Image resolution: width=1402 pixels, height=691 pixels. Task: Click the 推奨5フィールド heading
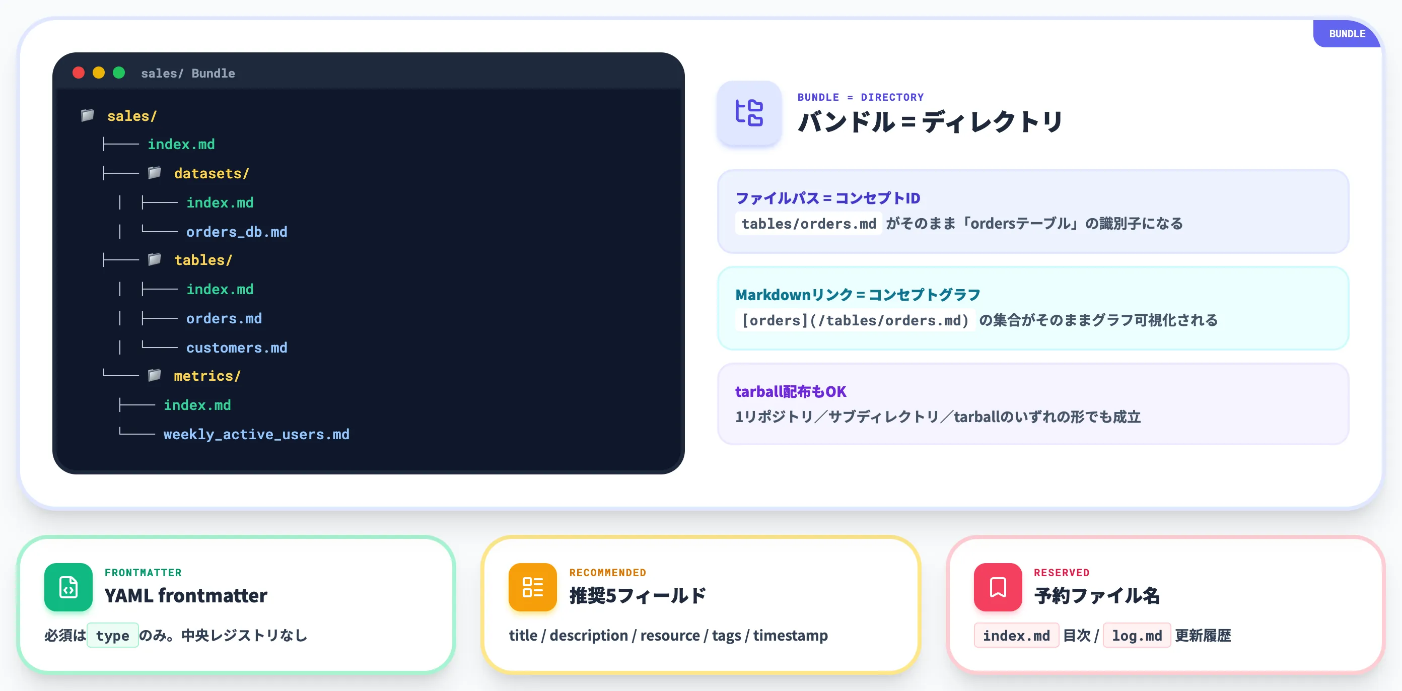pos(638,596)
